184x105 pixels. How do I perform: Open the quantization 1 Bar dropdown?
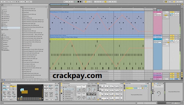(30, 2)
